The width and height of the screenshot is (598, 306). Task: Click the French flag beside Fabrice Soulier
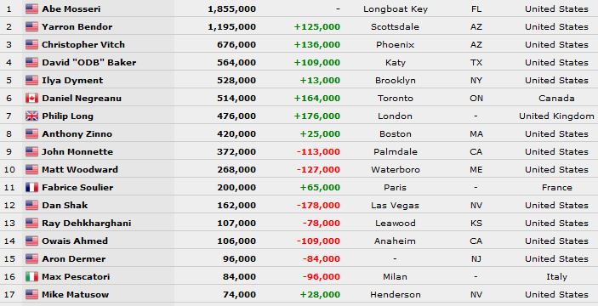pos(31,188)
